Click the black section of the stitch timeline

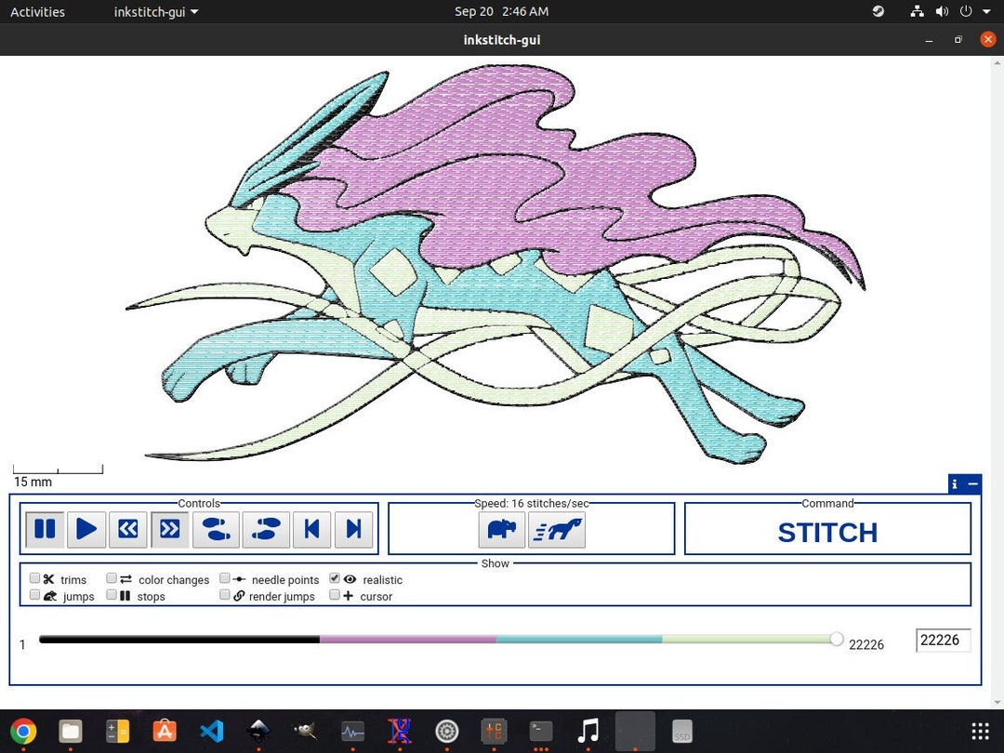pyautogui.click(x=179, y=639)
